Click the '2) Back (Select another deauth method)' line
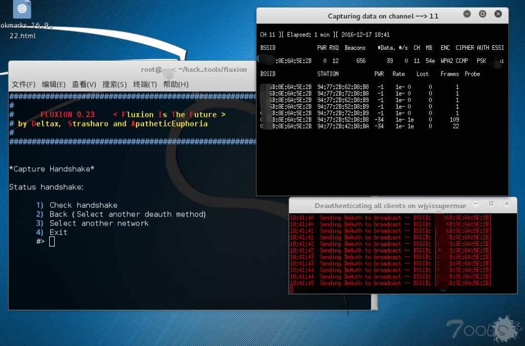 pyautogui.click(x=121, y=214)
